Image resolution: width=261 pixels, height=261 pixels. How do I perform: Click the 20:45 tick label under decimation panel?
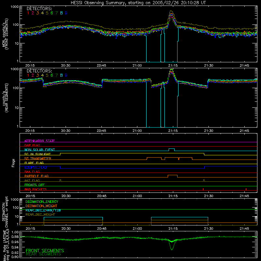[102, 229]
